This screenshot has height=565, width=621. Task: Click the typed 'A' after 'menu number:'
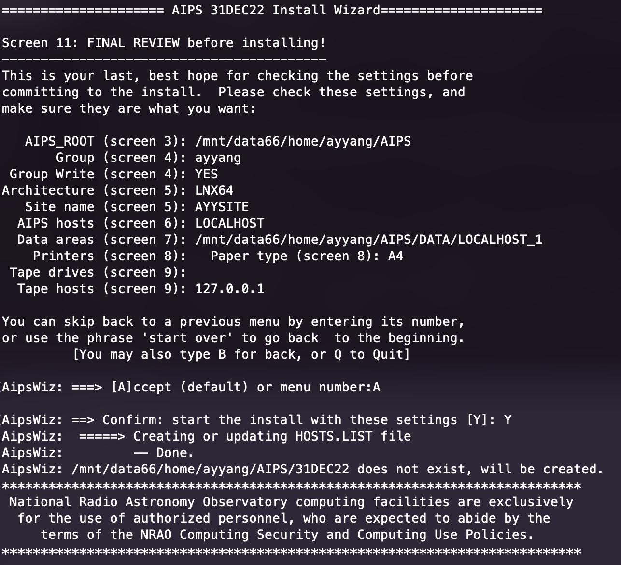(377, 387)
